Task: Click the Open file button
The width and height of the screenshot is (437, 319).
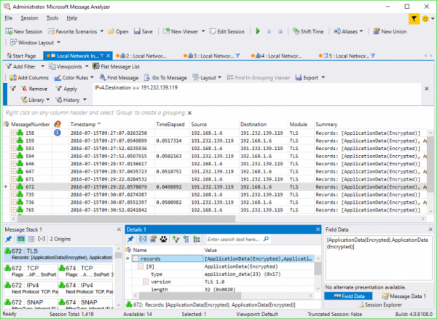Action: (118, 31)
